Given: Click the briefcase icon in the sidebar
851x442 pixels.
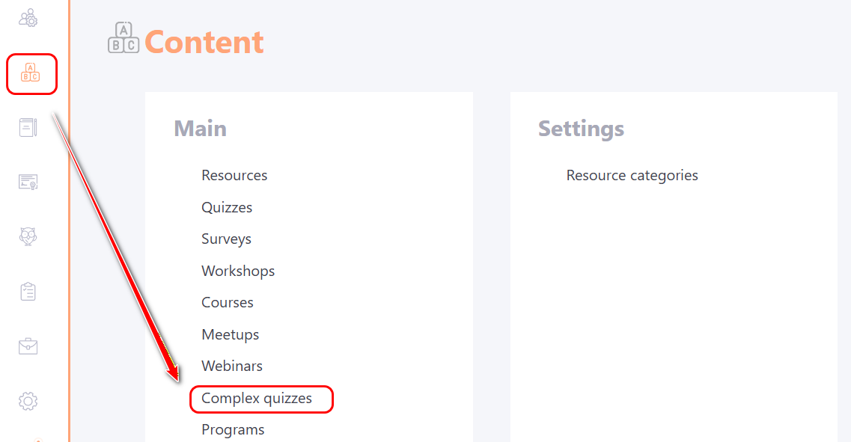Looking at the screenshot, I should (x=28, y=346).
